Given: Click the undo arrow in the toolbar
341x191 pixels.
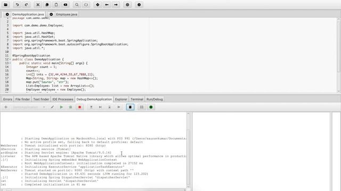Looking at the screenshot, I should tap(17, 5).
